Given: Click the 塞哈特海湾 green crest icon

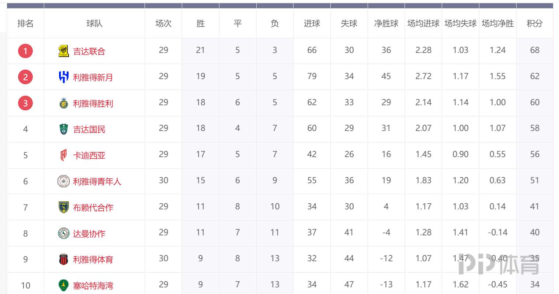Looking at the screenshot, I should tap(63, 286).
